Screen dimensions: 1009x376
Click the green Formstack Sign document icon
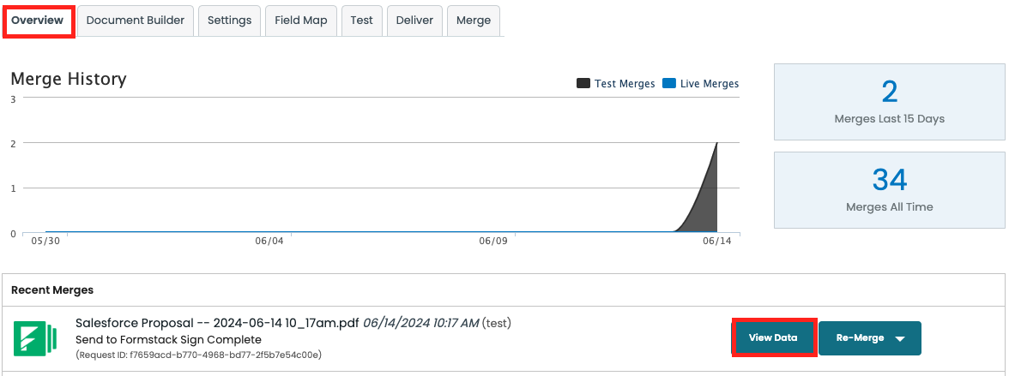[x=35, y=338]
